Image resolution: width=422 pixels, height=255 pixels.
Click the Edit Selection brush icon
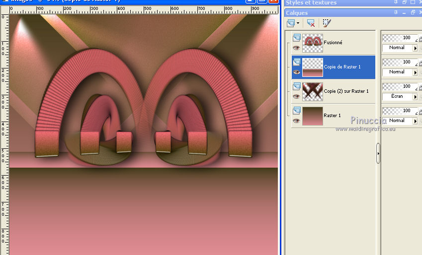pos(326,23)
